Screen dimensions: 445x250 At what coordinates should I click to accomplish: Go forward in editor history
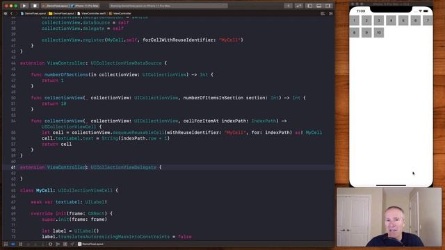(x=16, y=13)
